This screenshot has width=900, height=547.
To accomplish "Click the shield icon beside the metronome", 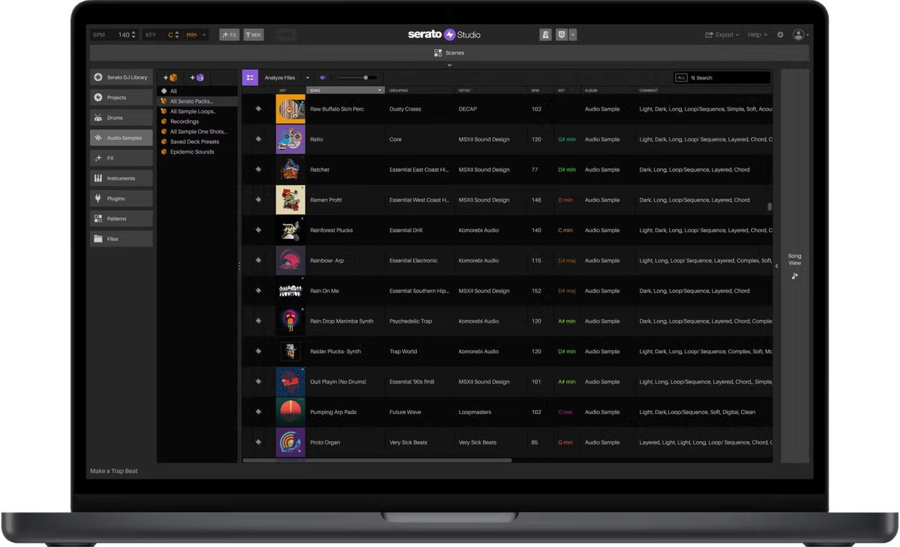I will [561, 34].
